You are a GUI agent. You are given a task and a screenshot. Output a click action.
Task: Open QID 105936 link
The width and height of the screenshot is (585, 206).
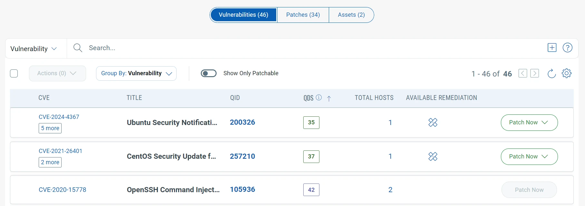point(242,190)
